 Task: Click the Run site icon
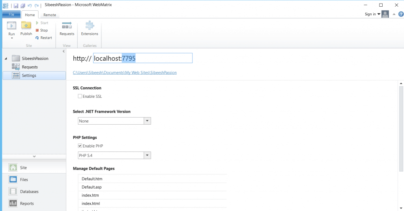(x=11, y=26)
